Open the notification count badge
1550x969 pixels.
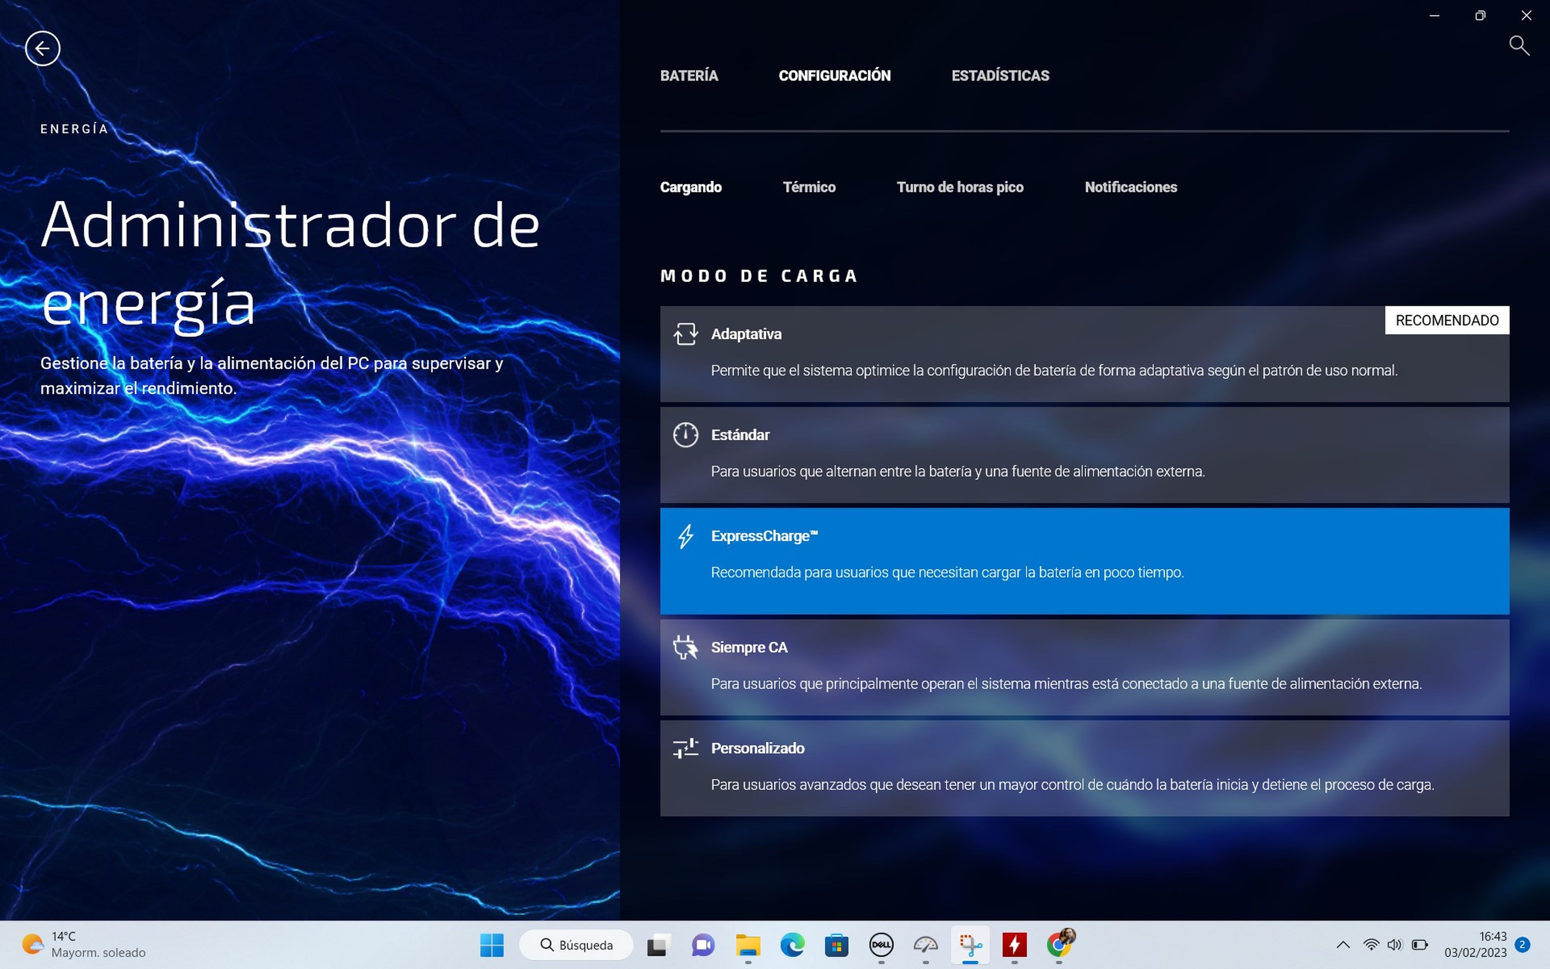point(1523,945)
